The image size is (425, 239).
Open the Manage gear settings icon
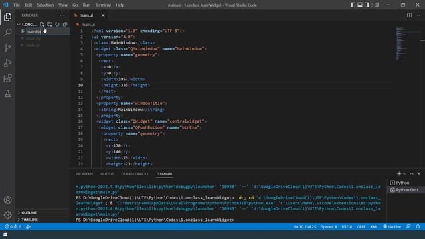point(7,215)
